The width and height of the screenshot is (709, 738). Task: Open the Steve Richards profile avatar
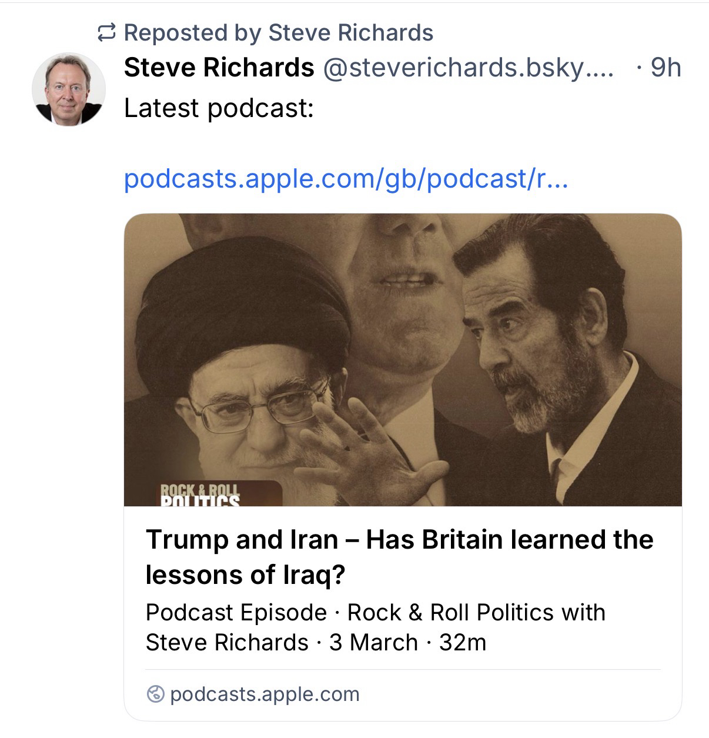pyautogui.click(x=68, y=89)
